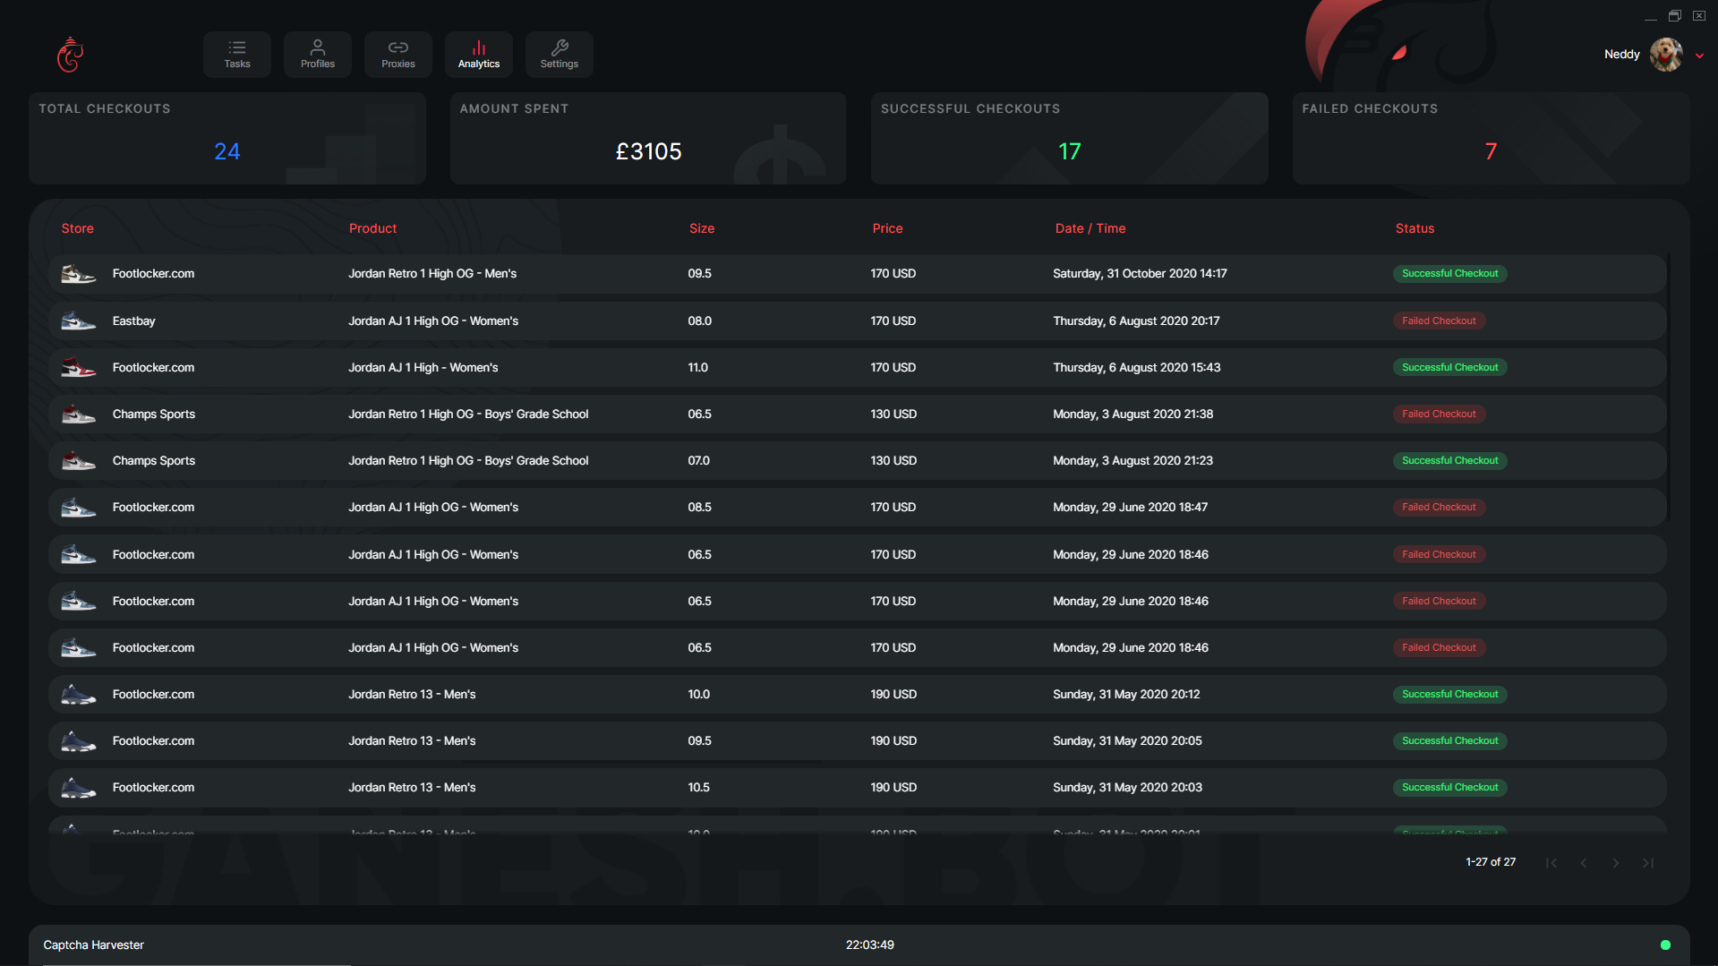The height and width of the screenshot is (966, 1718).
Task: Select the Analytics bar chart icon
Action: coord(479,48)
